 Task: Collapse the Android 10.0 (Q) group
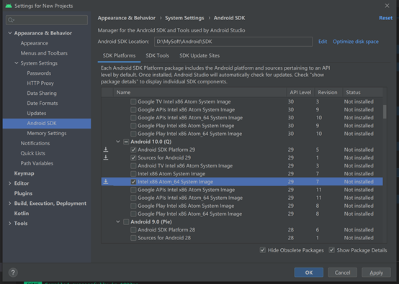(x=118, y=142)
